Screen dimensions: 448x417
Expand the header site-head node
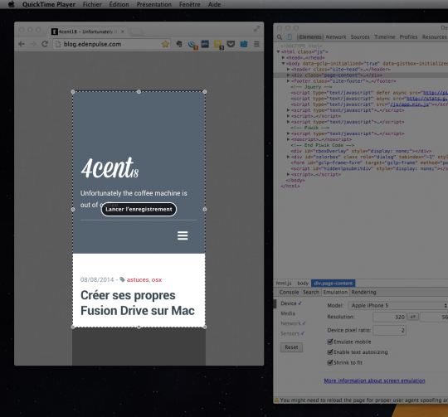click(x=288, y=69)
